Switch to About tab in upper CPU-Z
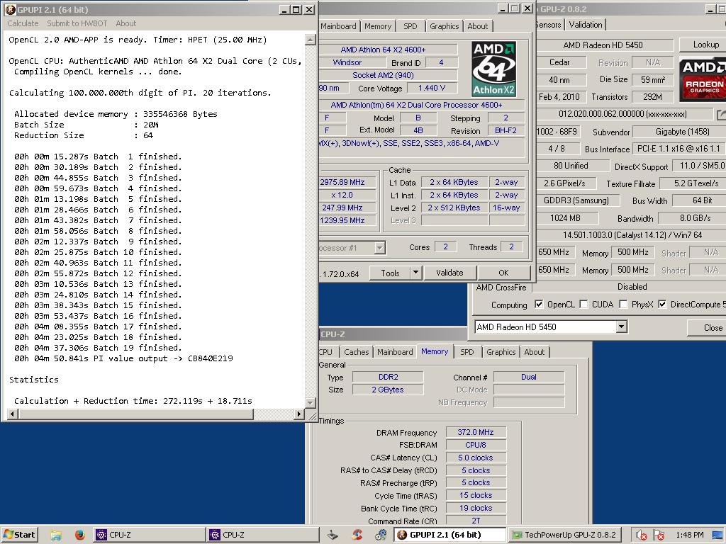The width and height of the screenshot is (726, 544). click(x=477, y=26)
